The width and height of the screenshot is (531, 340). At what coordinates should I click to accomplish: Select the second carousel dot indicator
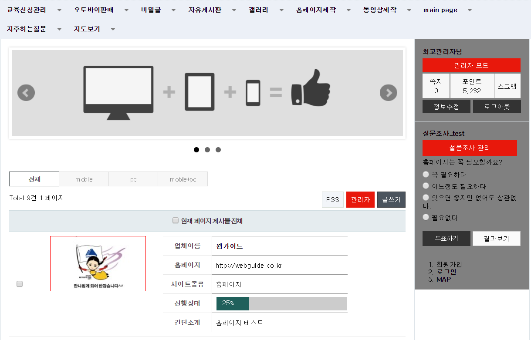[x=207, y=150]
